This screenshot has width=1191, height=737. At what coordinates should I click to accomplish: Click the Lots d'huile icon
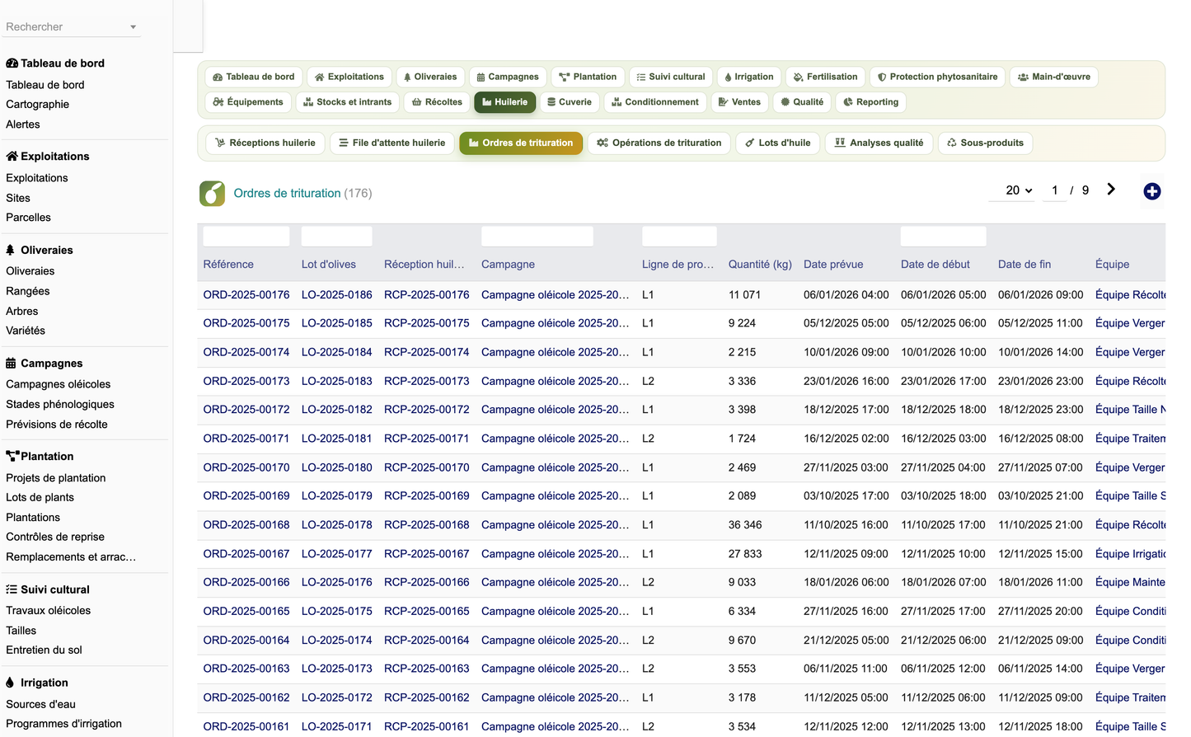tap(750, 143)
